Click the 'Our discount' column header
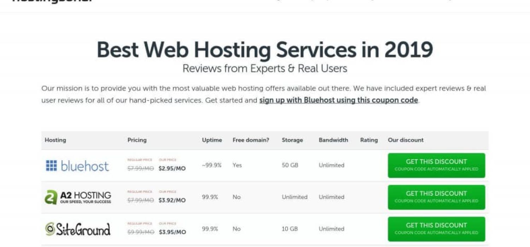Viewport: 530px width, 247px height. [406, 140]
